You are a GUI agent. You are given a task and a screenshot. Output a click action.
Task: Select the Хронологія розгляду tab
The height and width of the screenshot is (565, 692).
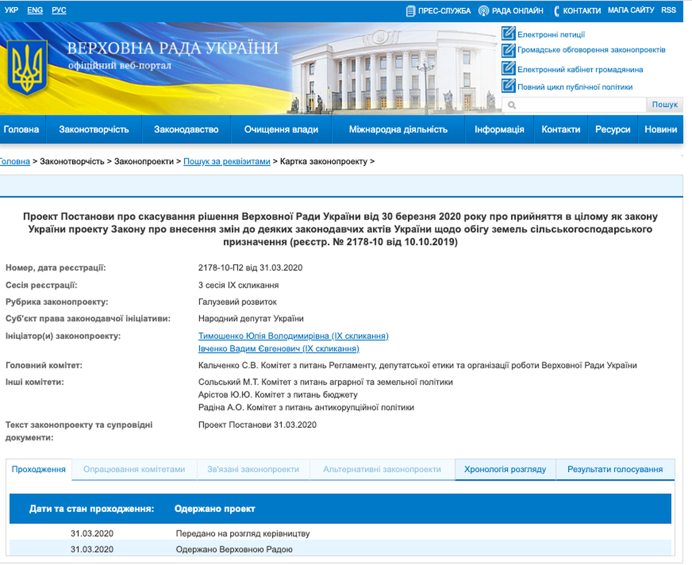tap(505, 469)
